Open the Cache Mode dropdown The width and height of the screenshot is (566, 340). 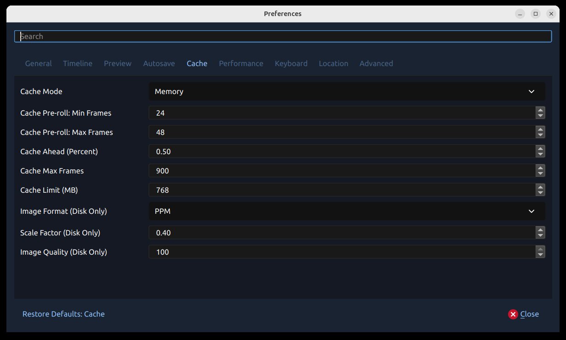(347, 91)
